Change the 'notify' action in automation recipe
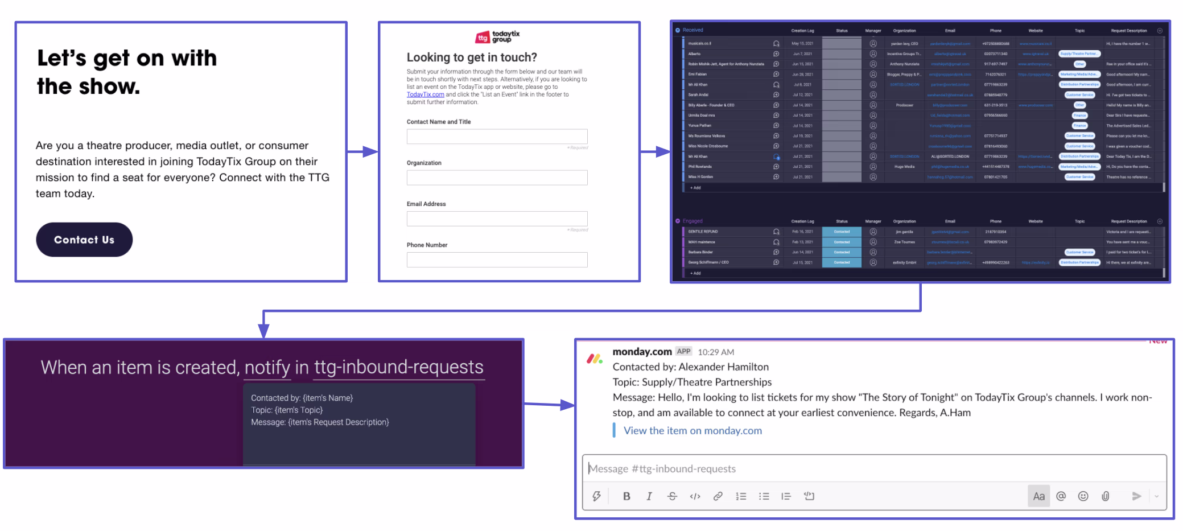Screen dimensions: 1183x531 tap(267, 368)
